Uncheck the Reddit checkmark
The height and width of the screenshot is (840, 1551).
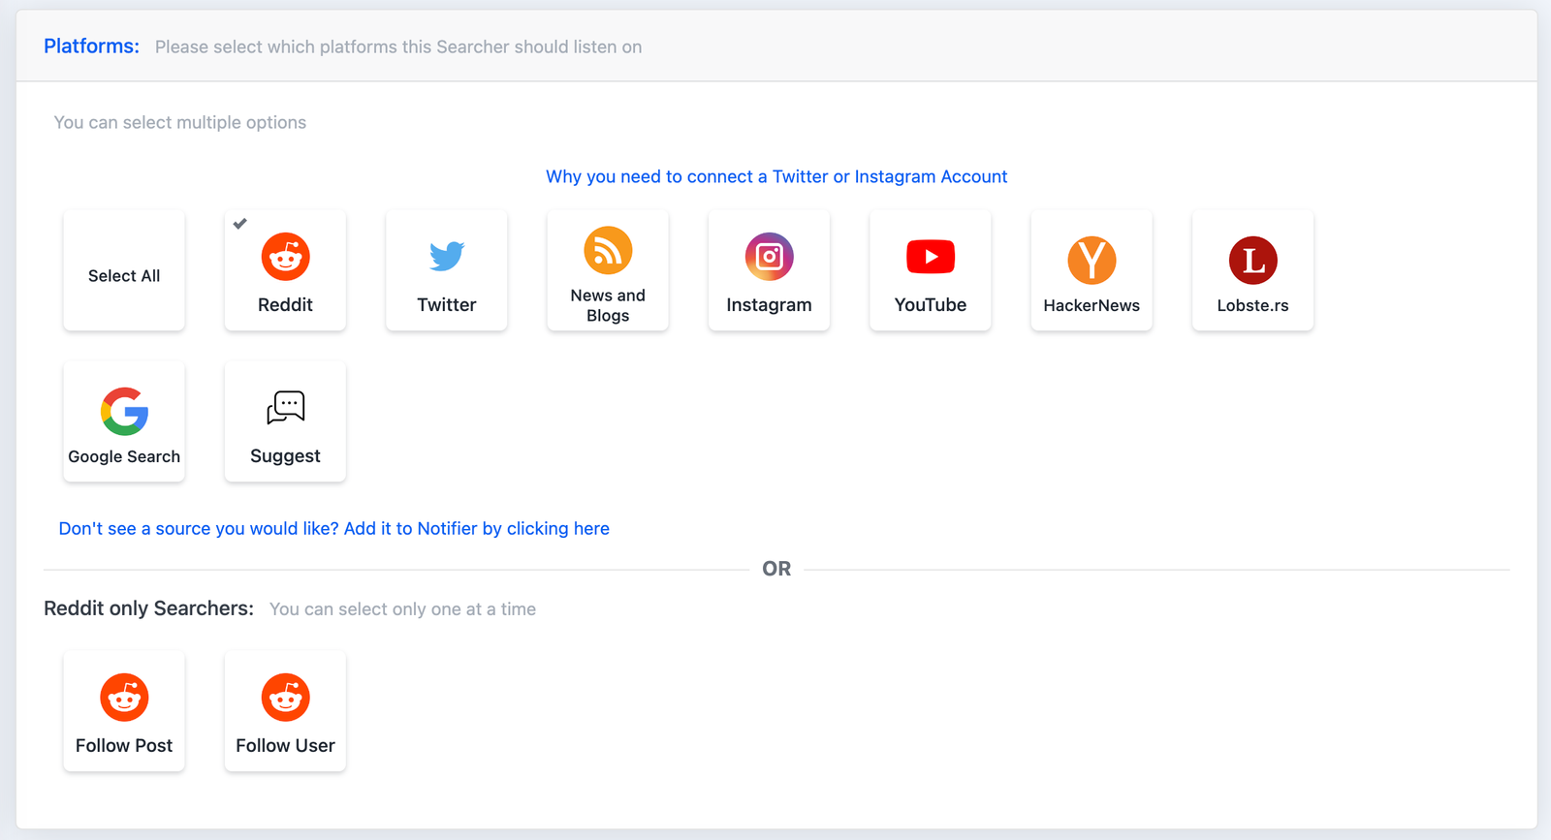pos(240,224)
